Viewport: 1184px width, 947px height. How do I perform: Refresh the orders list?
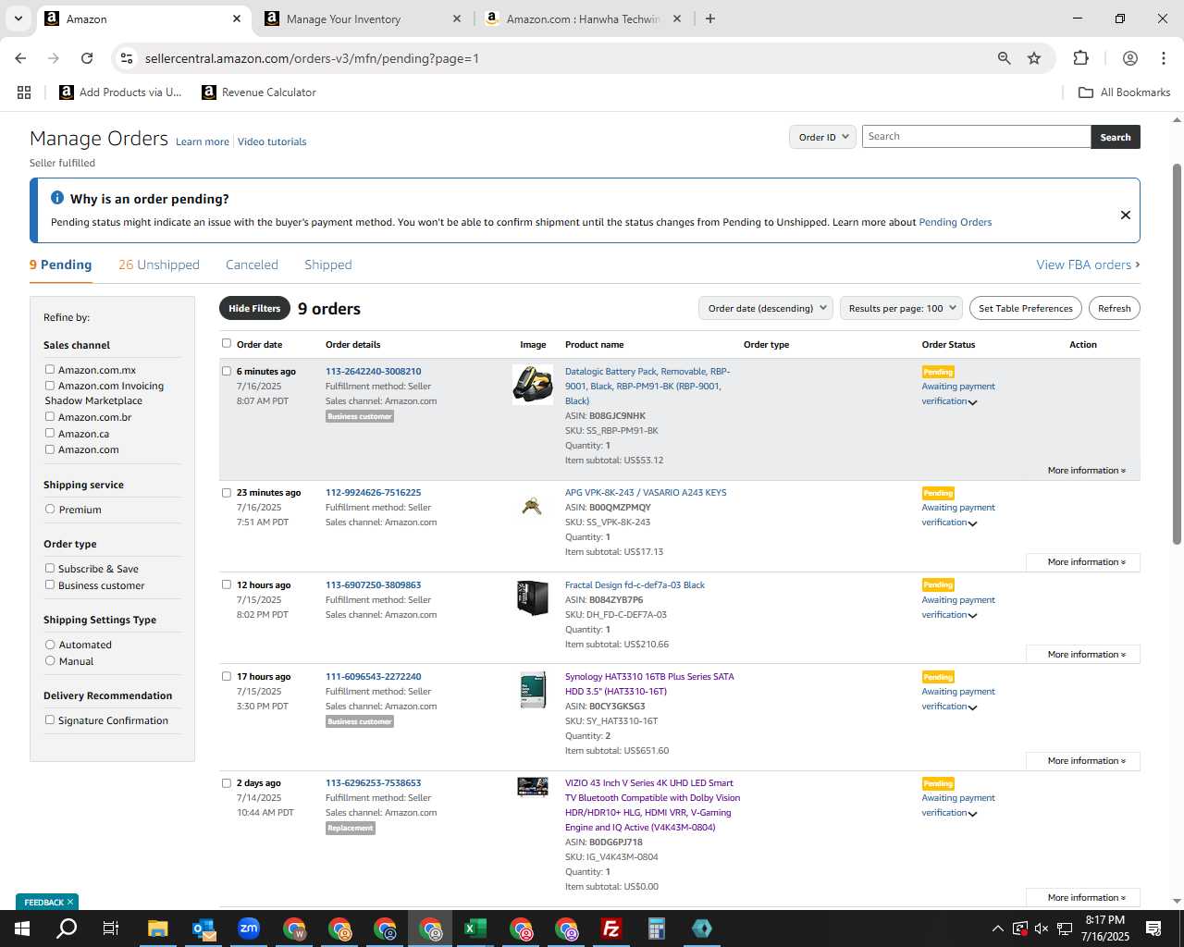pyautogui.click(x=1115, y=308)
